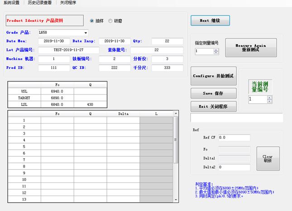Click the Save 保存 button
This screenshot has height=211, width=292.
tap(213, 93)
